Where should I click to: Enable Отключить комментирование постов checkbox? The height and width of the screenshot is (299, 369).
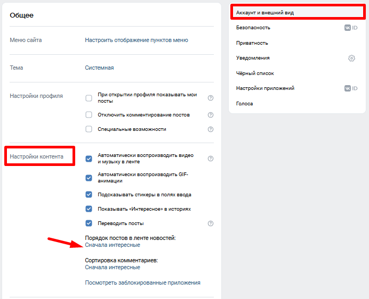(89, 115)
